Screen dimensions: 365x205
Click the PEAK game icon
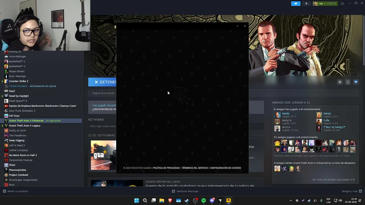tap(6, 165)
